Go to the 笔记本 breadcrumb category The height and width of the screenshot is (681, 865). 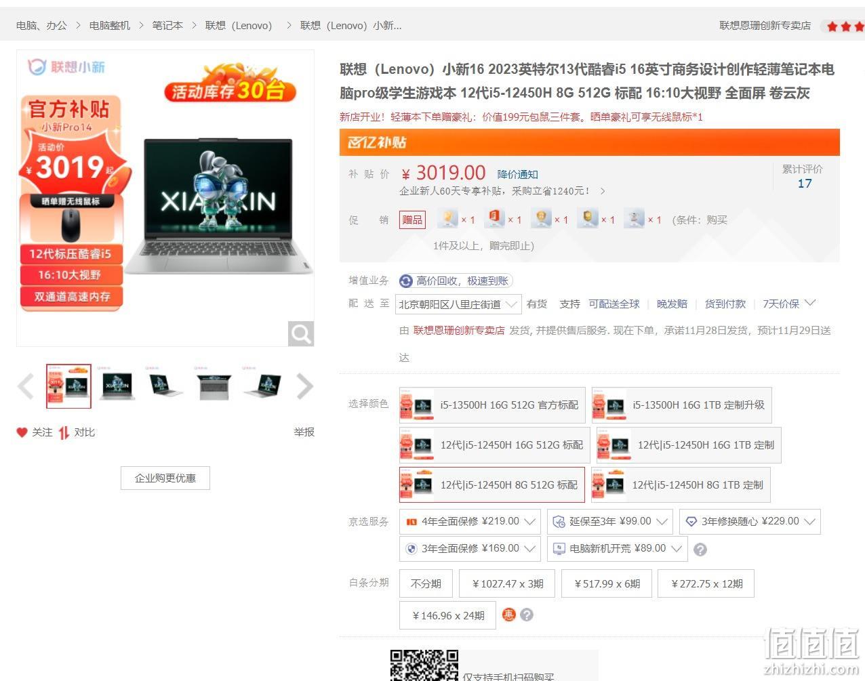pyautogui.click(x=167, y=26)
